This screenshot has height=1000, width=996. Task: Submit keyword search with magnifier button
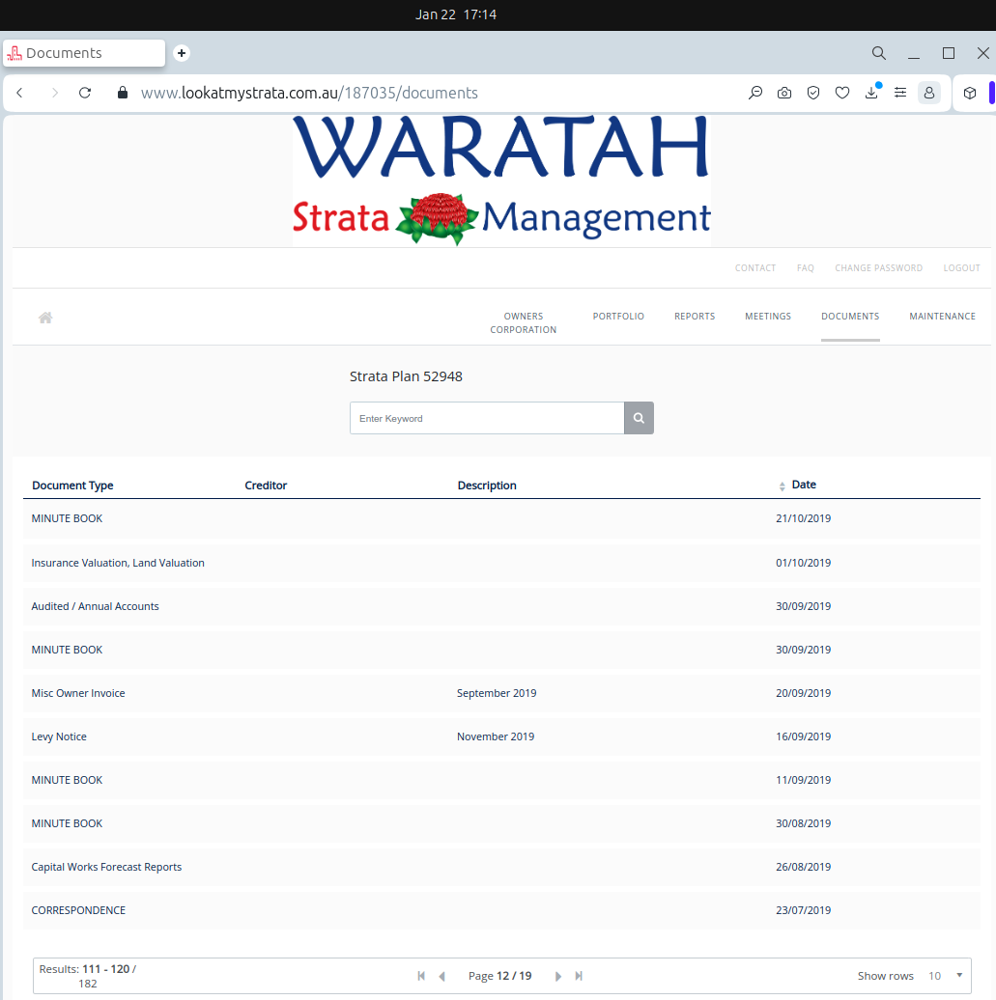click(x=639, y=418)
